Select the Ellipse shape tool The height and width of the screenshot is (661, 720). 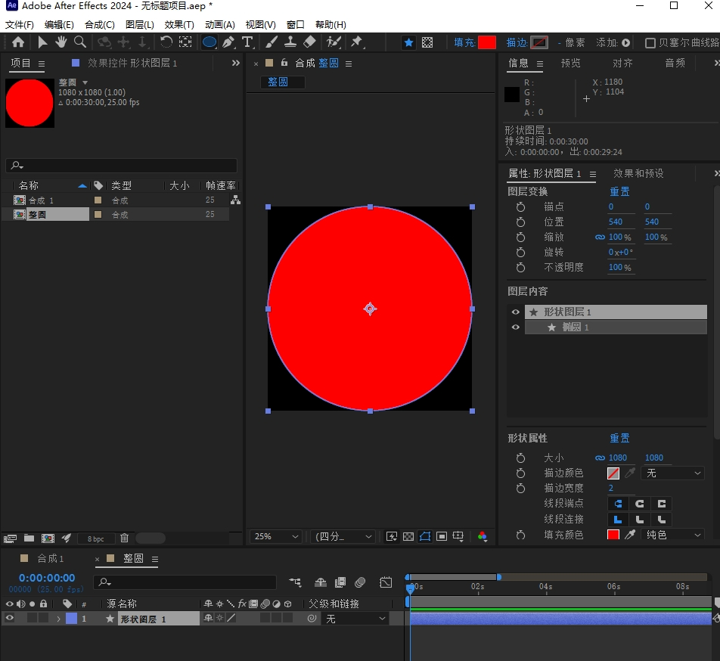click(209, 42)
